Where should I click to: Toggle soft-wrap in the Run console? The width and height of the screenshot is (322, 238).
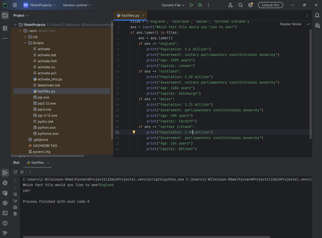[x=15, y=194]
